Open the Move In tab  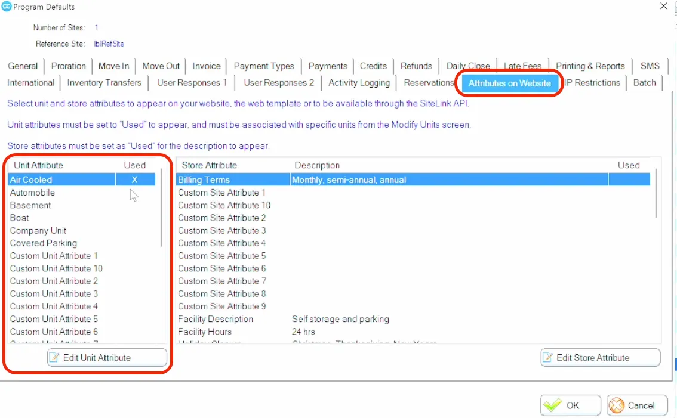coord(113,66)
